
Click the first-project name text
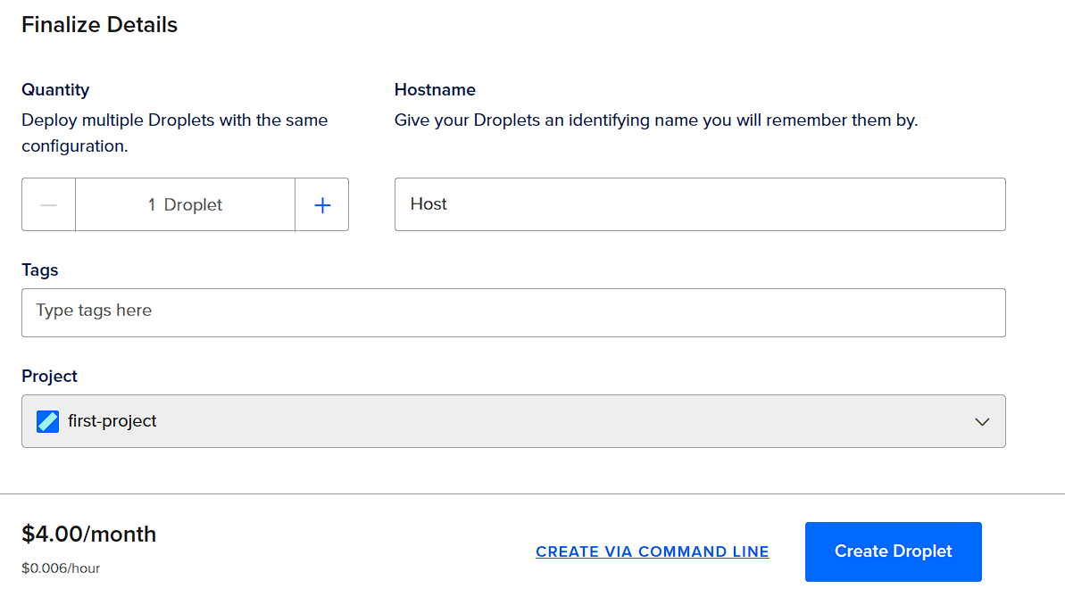click(112, 421)
